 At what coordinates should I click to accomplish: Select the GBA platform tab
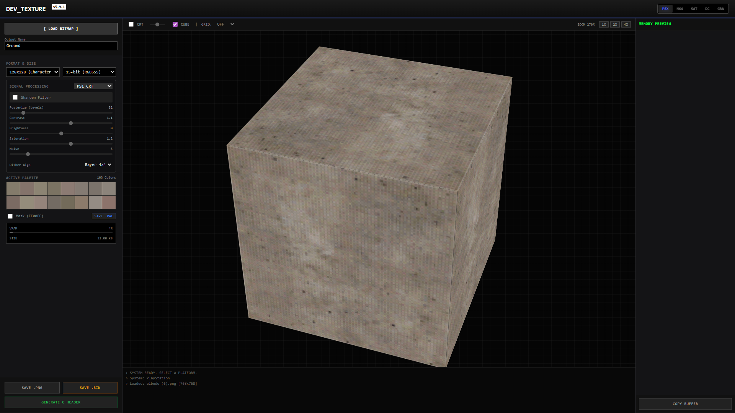[x=720, y=9]
